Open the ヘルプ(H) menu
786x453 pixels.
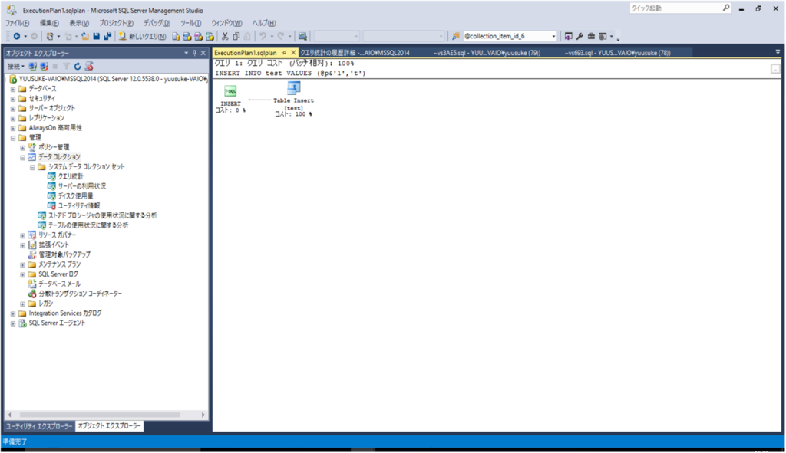tap(264, 23)
